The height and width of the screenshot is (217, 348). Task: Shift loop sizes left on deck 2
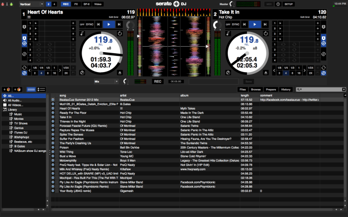(274, 71)
